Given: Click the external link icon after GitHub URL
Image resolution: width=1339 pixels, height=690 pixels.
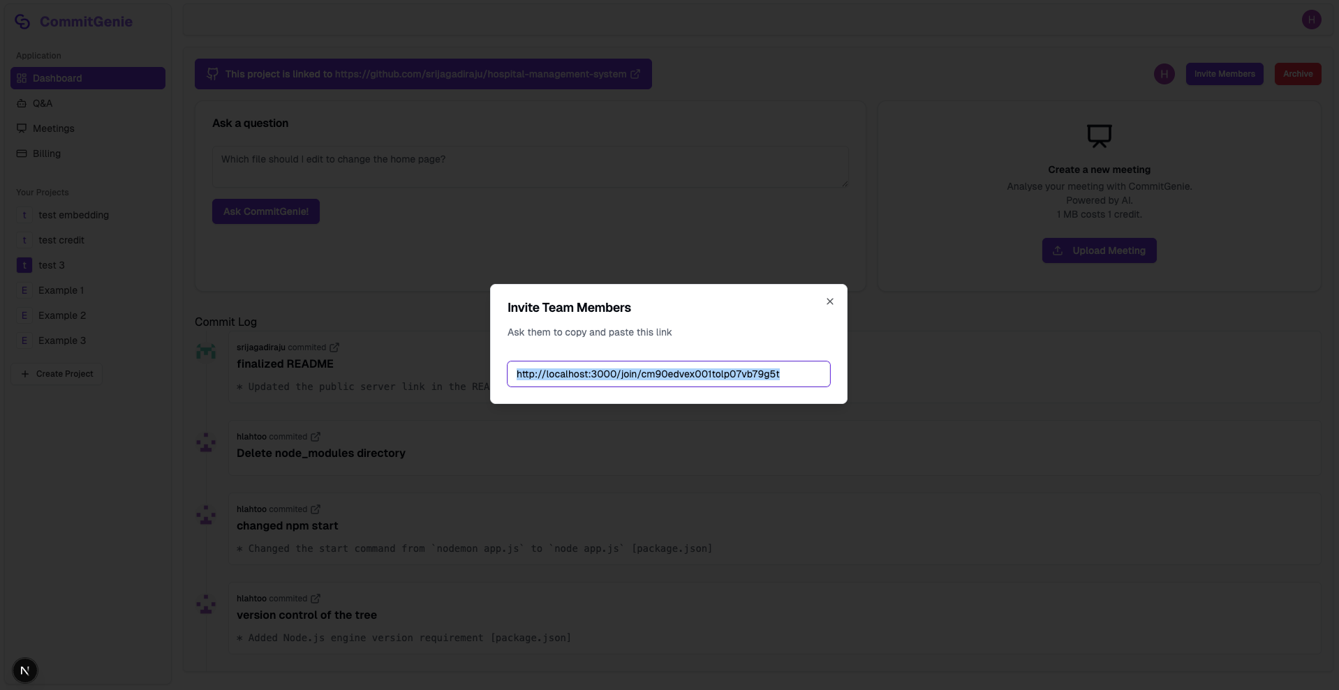Looking at the screenshot, I should coord(635,74).
